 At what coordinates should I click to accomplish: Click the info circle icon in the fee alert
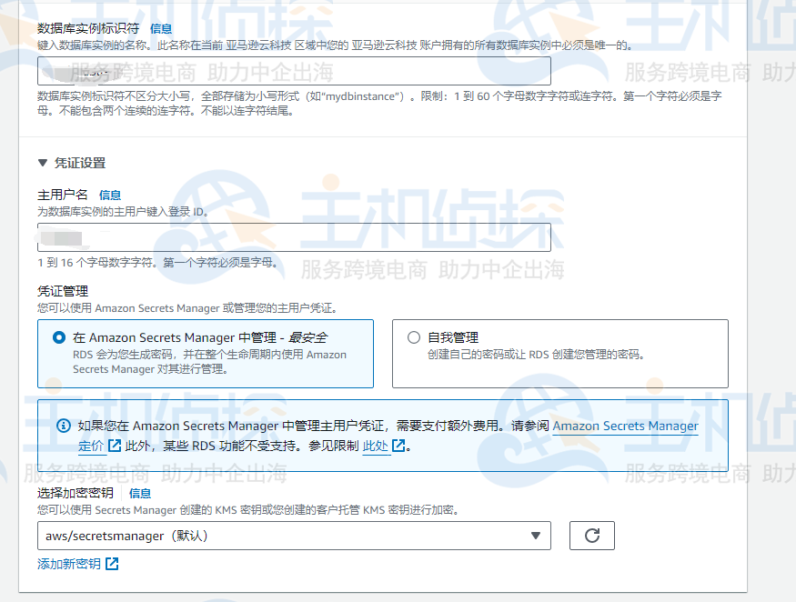coord(62,425)
